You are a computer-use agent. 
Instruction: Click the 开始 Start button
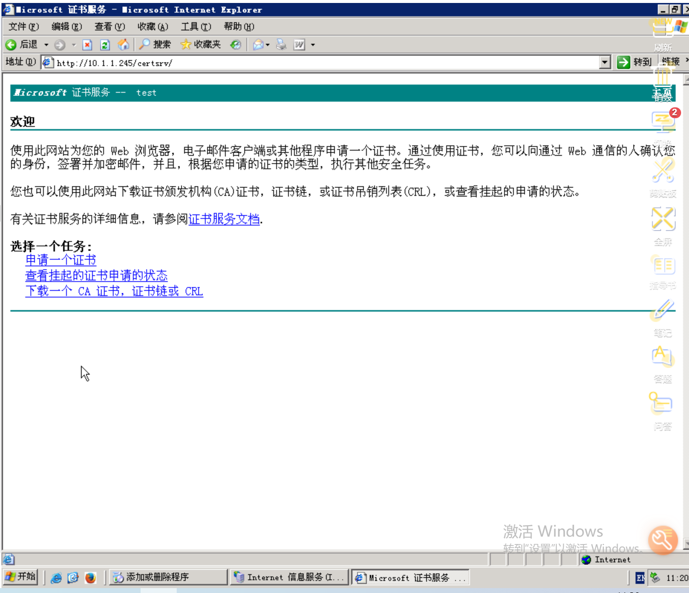[20, 577]
